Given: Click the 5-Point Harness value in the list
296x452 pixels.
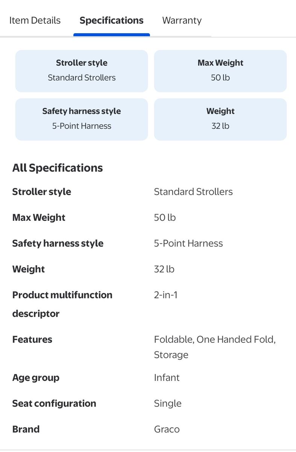Looking at the screenshot, I should [x=188, y=243].
